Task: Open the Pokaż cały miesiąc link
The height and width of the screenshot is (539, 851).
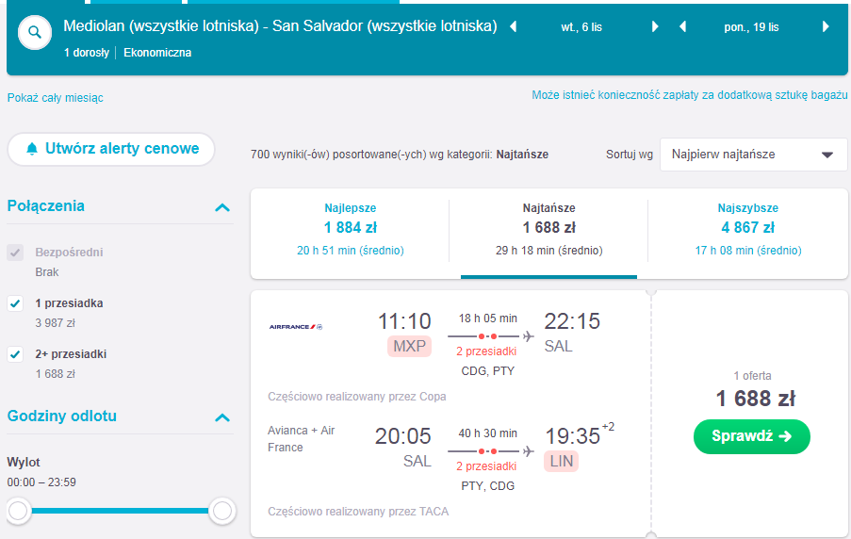Action: coord(55,98)
